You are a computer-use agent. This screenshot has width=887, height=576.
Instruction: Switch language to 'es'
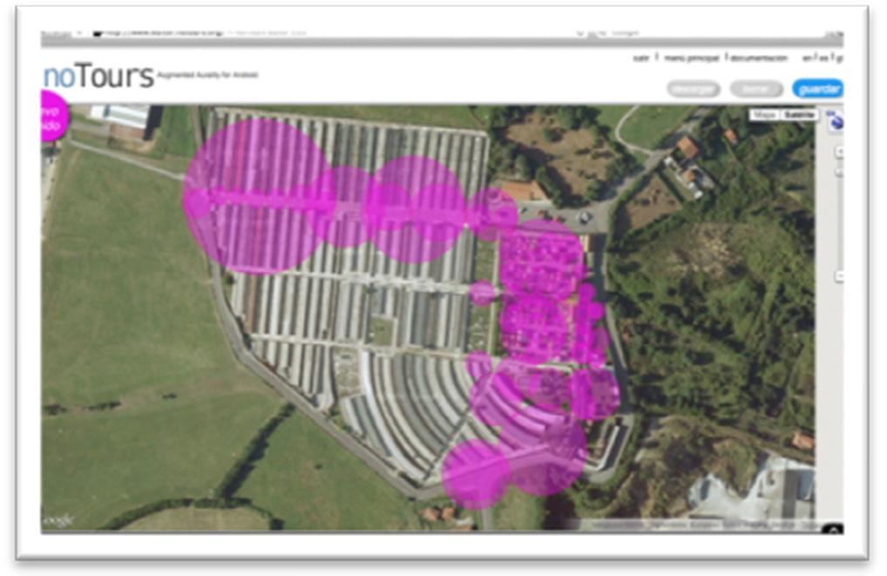point(823,58)
